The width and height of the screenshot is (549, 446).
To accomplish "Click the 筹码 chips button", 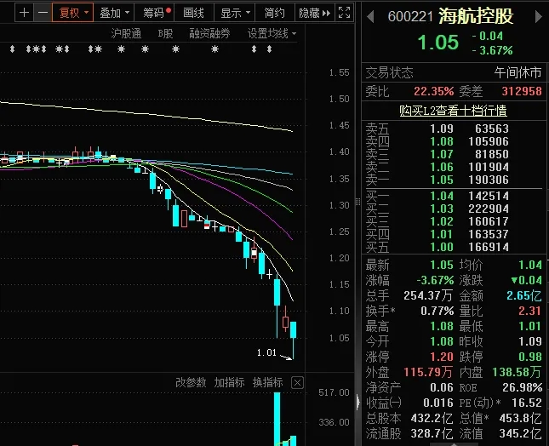I will [x=156, y=13].
